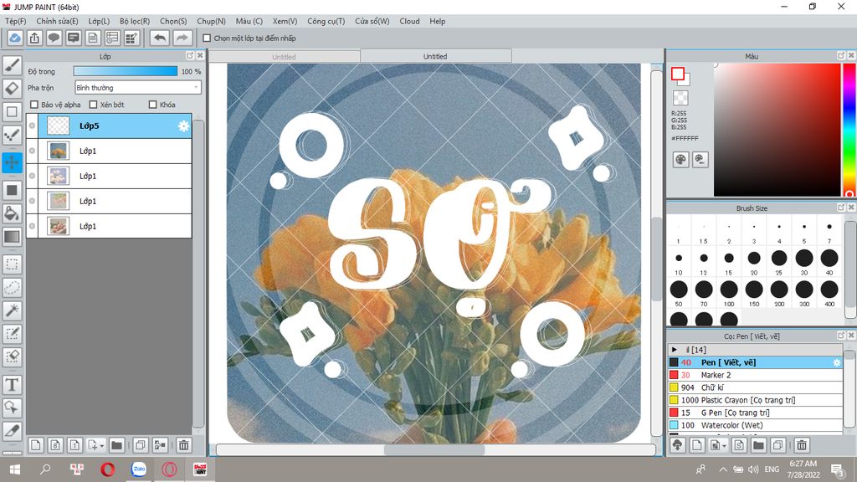Toggle visibility of layer Lớp5
The image size is (857, 482).
[x=33, y=126]
